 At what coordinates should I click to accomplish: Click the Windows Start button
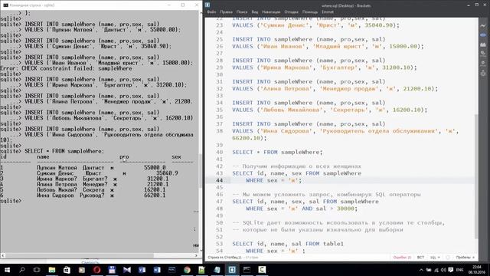(7, 269)
